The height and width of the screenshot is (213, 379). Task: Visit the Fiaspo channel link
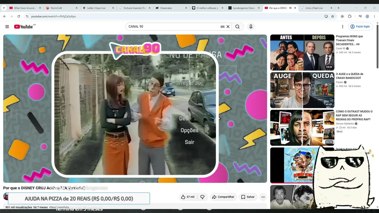click(x=339, y=82)
